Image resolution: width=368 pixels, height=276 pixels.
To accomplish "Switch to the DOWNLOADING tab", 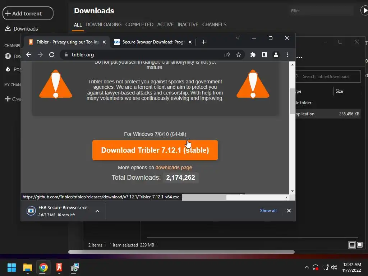I will tap(103, 24).
